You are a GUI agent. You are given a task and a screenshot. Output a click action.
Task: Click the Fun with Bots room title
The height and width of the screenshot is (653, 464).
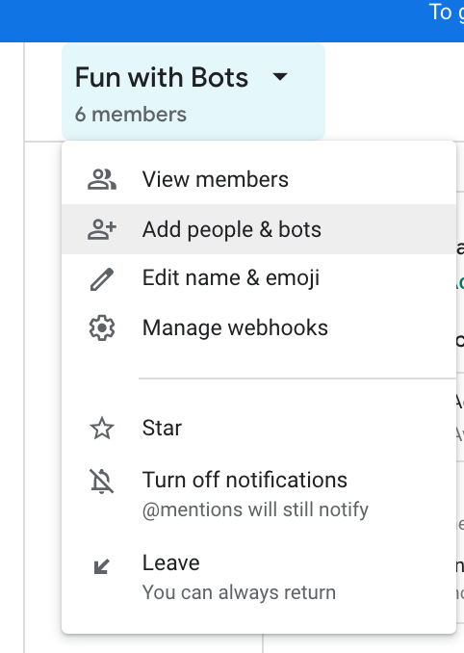click(162, 77)
